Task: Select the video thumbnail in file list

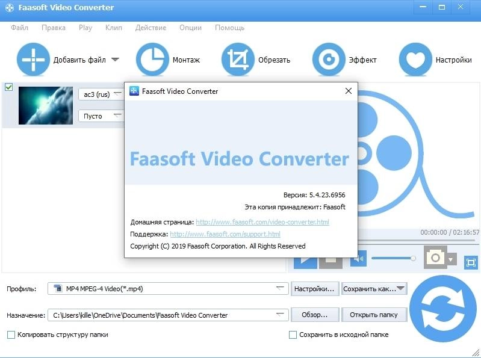Action: coord(46,105)
